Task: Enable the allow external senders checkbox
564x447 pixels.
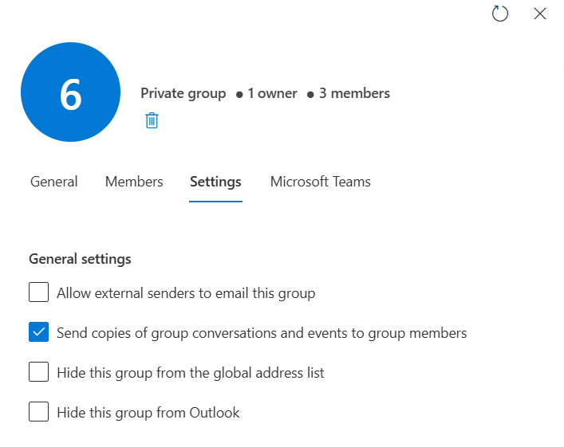Action: click(39, 293)
